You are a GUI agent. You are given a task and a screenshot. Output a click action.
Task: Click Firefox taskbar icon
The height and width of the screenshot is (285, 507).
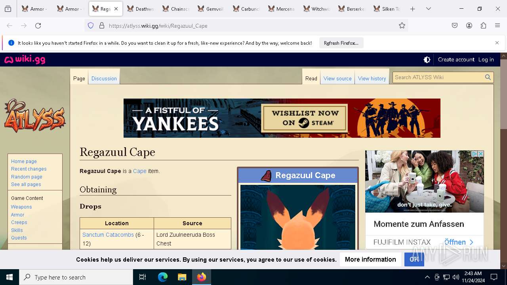tap(201, 277)
